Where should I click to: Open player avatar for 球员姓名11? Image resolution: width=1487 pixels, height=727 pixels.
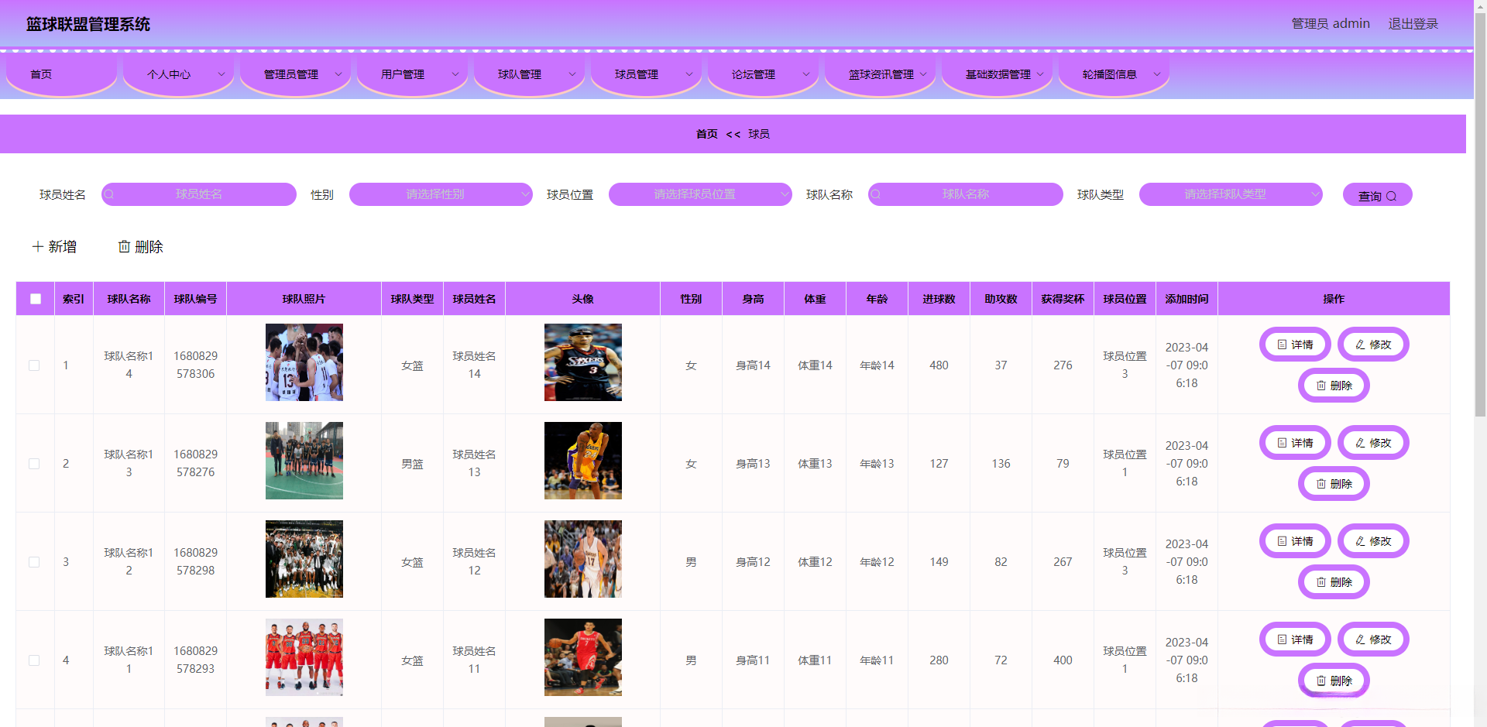pyautogui.click(x=583, y=657)
